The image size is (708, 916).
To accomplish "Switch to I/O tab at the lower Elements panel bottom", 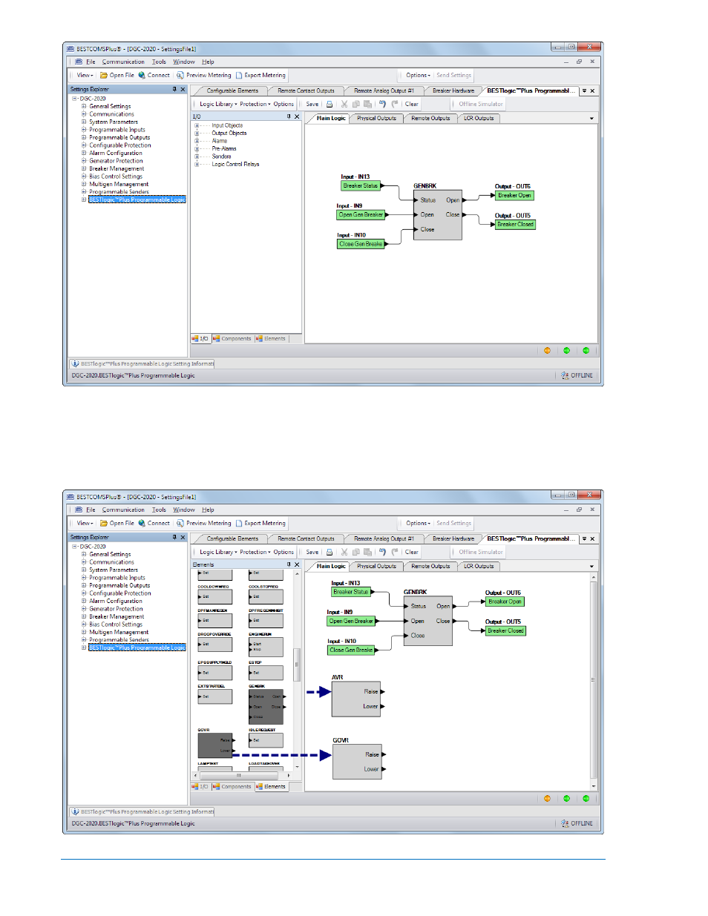I will click(x=200, y=787).
